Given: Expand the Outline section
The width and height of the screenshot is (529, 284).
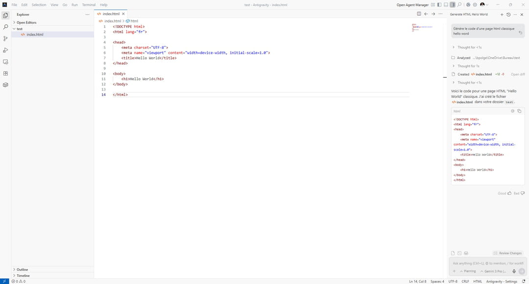Looking at the screenshot, I should [22, 269].
